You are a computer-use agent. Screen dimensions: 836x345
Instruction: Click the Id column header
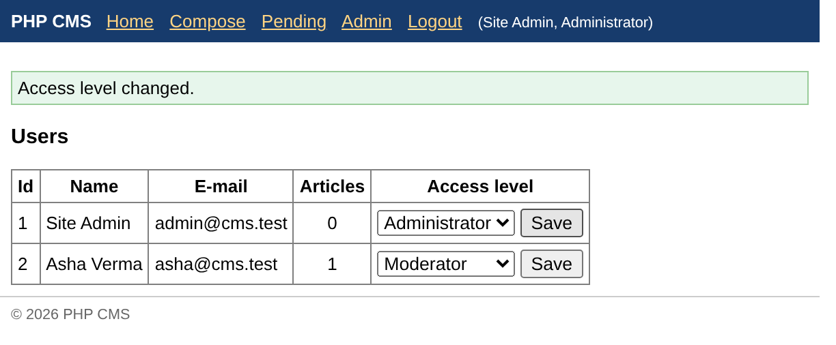pos(26,186)
